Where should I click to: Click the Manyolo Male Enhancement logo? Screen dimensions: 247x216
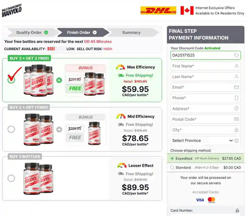(12, 11)
